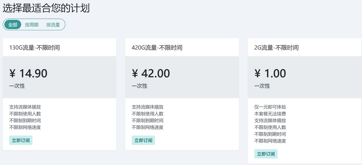Click the ¥ 1.00 price

coord(270,74)
